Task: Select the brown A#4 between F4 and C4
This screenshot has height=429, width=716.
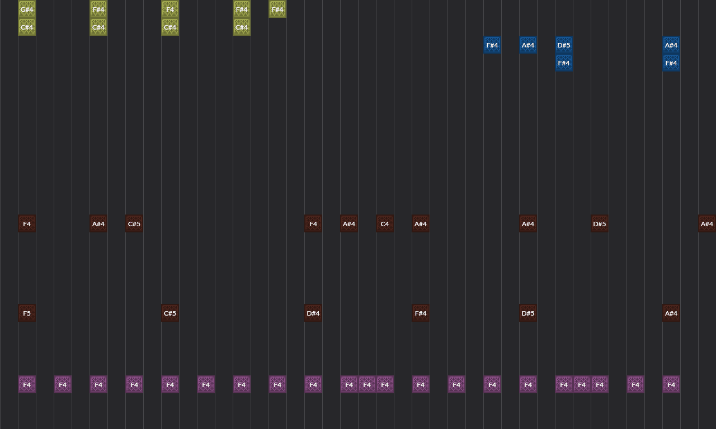Action: tap(349, 223)
